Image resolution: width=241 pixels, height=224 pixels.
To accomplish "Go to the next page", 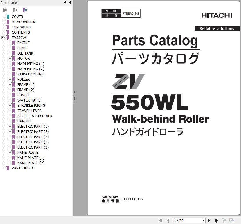I will [x=209, y=221].
